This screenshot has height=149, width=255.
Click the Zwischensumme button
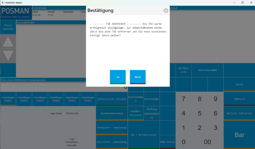207,70
